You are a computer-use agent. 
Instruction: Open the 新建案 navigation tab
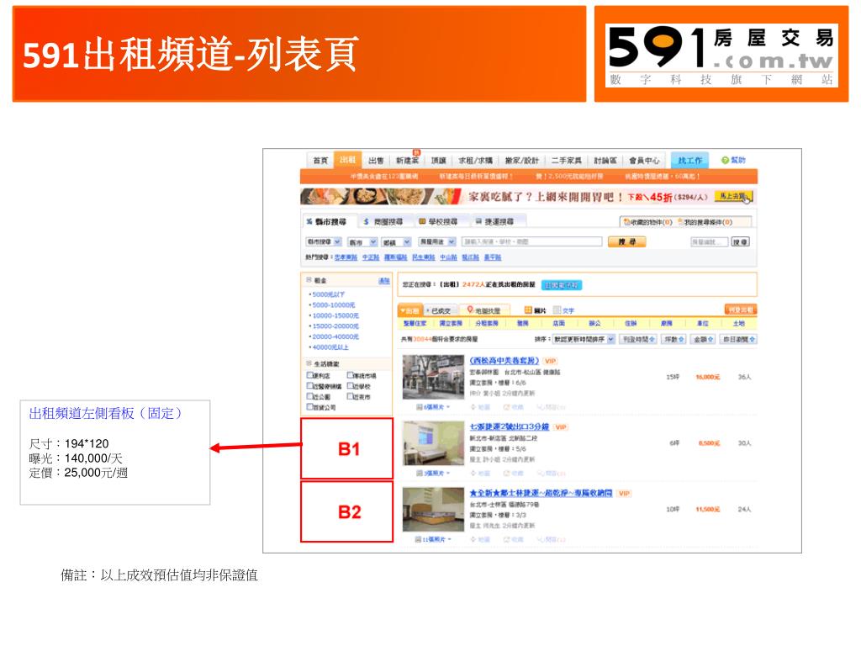tap(407, 161)
